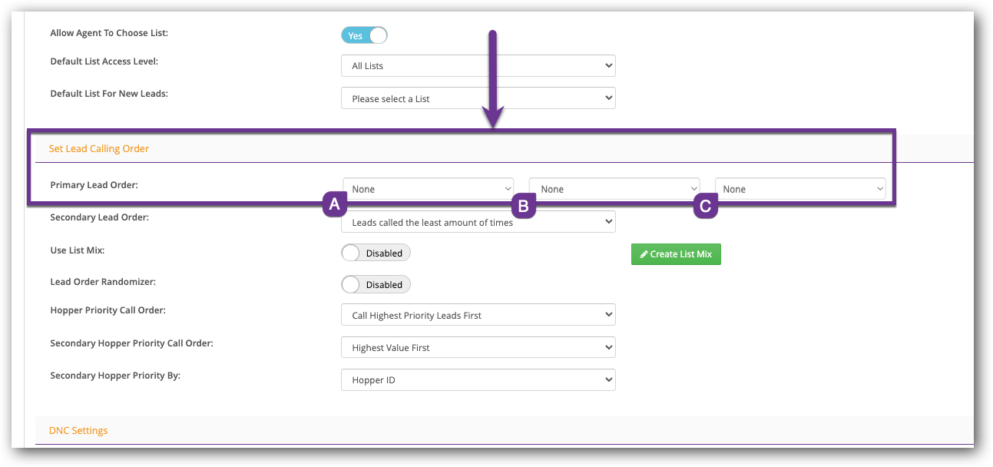Open the middle Primary Lead Order dropdown
Screen dimensions: 993x467
(x=614, y=189)
